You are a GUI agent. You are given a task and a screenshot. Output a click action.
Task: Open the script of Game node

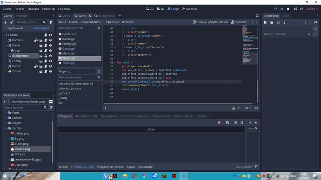tap(46, 35)
